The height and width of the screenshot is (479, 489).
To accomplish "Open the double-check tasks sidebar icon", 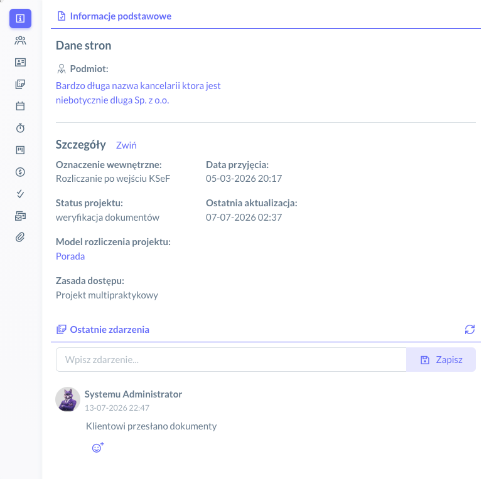I will click(20, 194).
